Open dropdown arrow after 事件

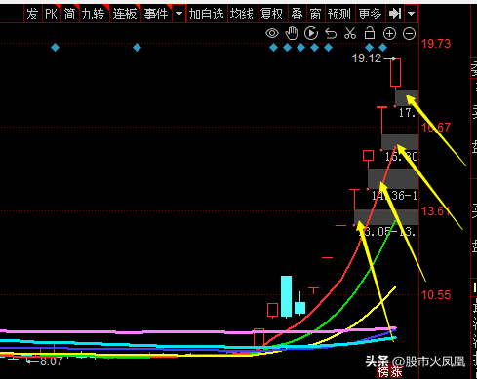(x=179, y=14)
